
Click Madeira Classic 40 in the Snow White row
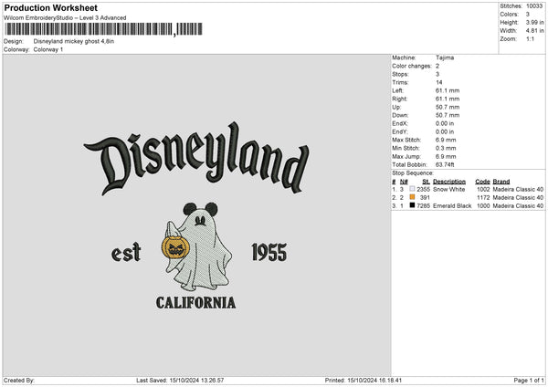pyautogui.click(x=518, y=189)
